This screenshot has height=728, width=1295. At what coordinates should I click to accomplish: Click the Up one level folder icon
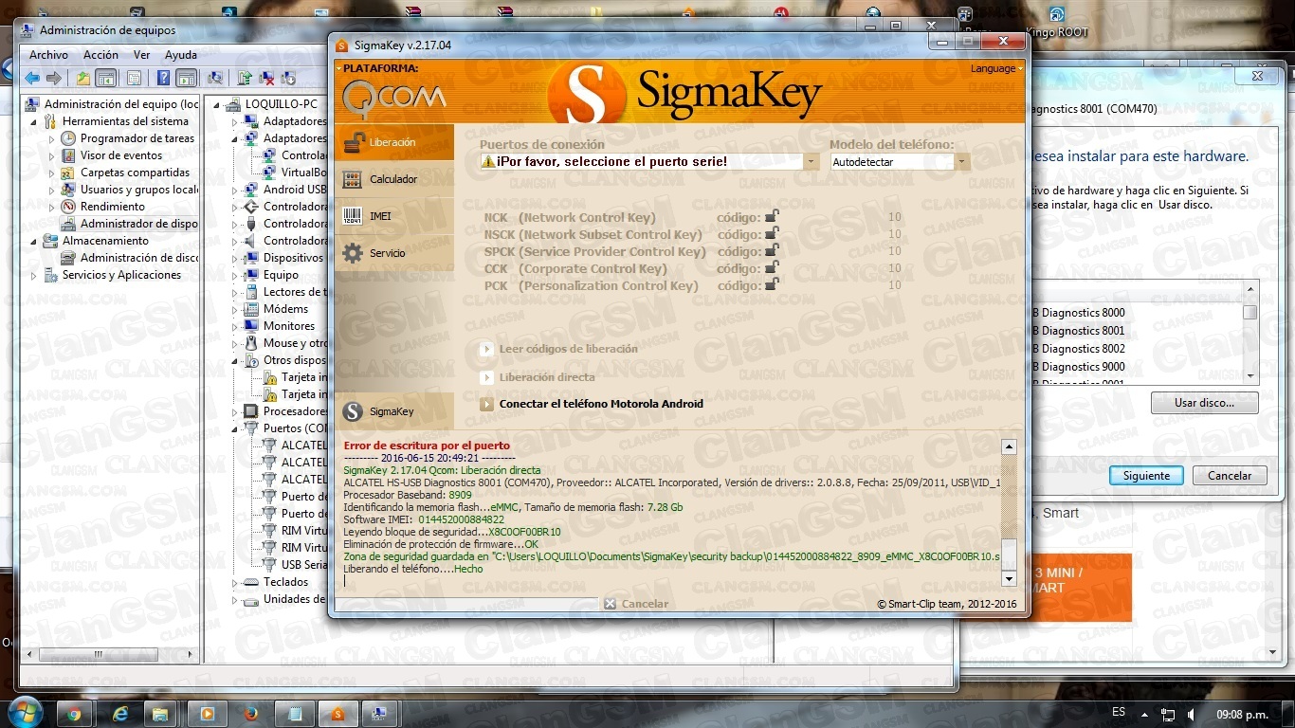click(x=83, y=78)
